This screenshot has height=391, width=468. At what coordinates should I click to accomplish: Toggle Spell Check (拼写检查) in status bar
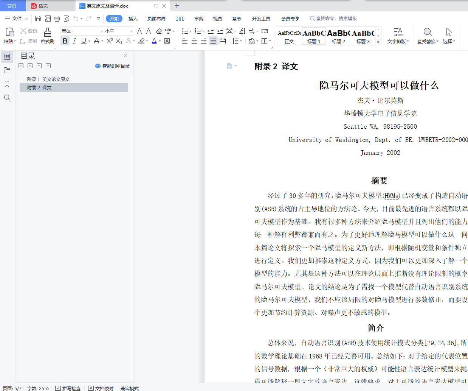(68, 388)
